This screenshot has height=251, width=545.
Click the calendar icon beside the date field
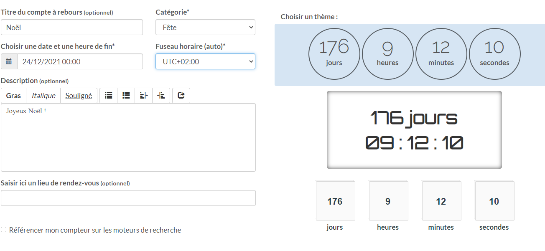tap(9, 61)
